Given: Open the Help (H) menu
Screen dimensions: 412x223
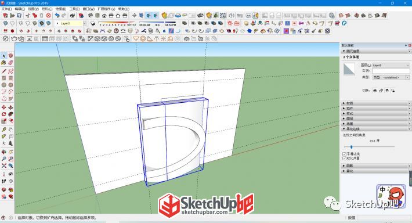Looking at the screenshot, I should [x=124, y=9].
